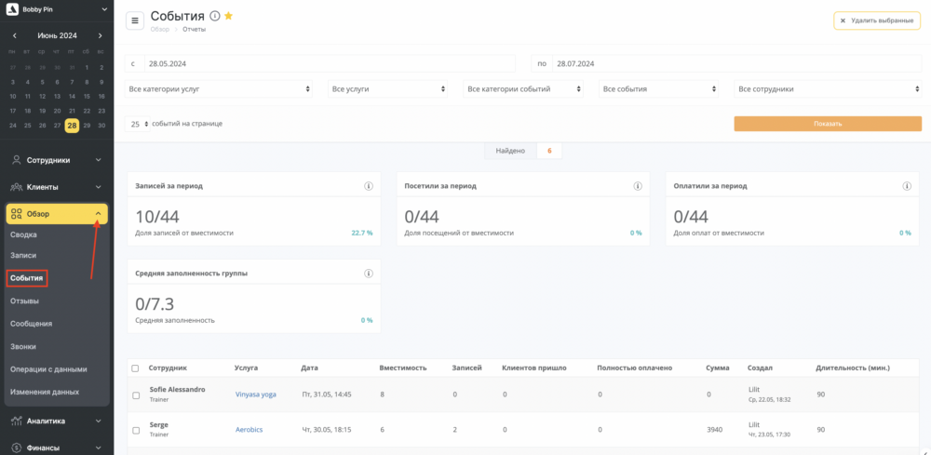Click the start date field 28.05.2024
Screen dimensions: 931x455
pos(330,63)
